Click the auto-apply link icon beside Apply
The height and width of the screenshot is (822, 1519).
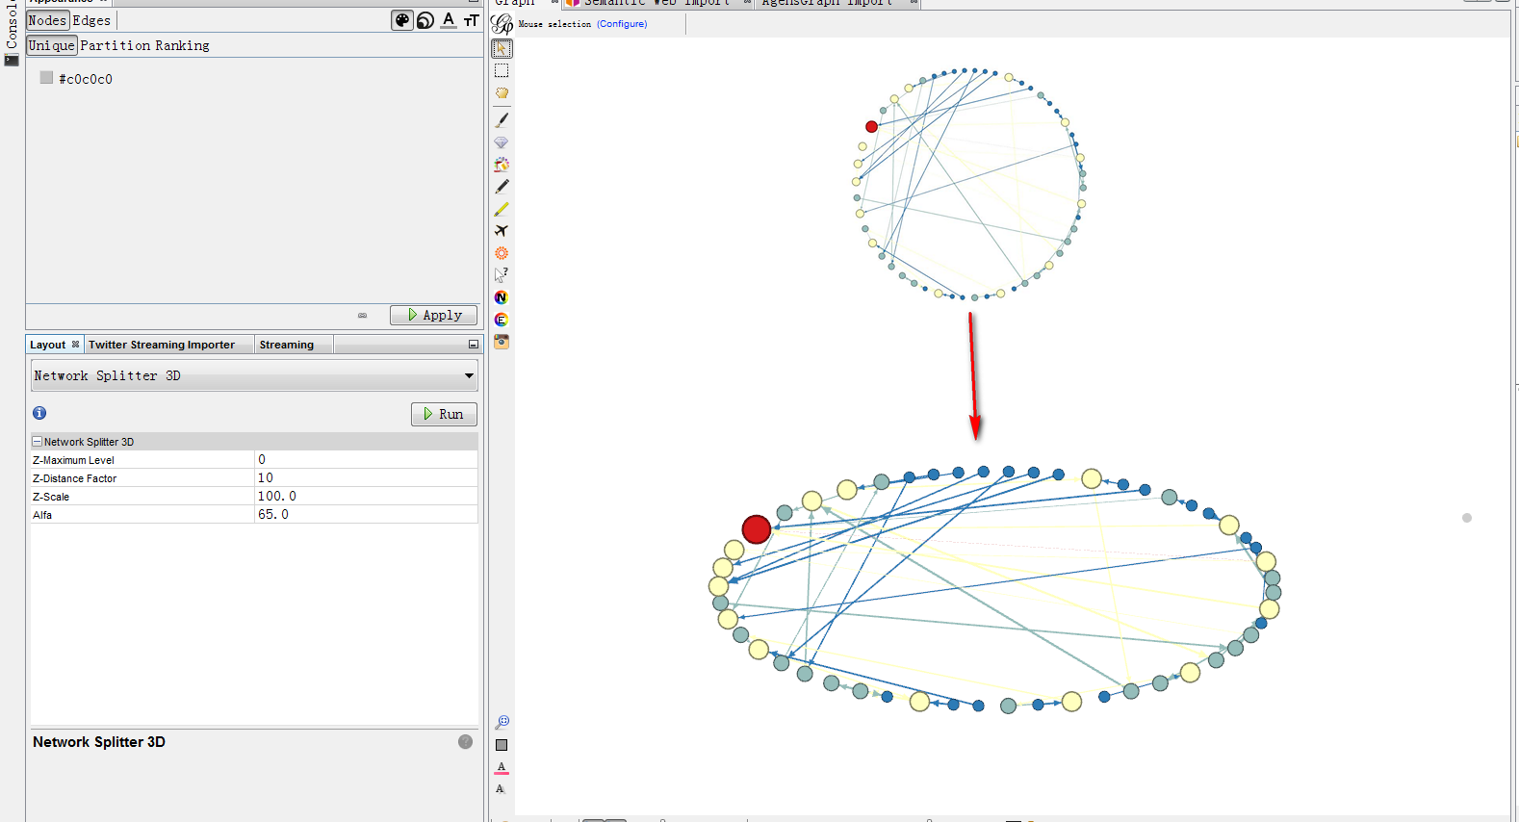(363, 315)
